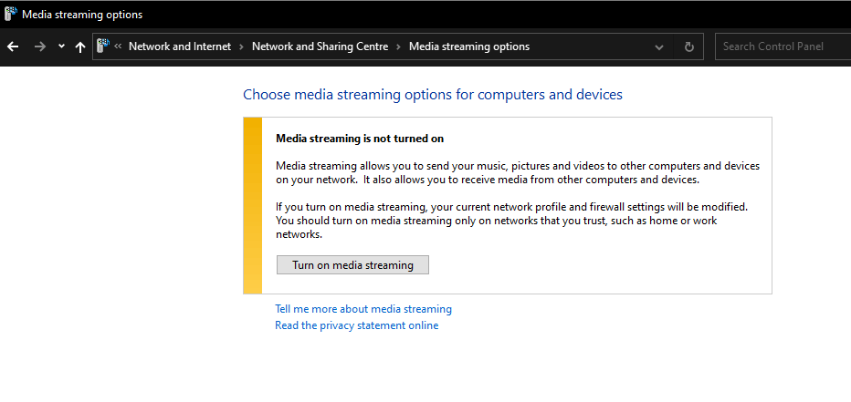The width and height of the screenshot is (851, 402).
Task: Open the recent locations dropdown arrow
Action: tap(61, 46)
